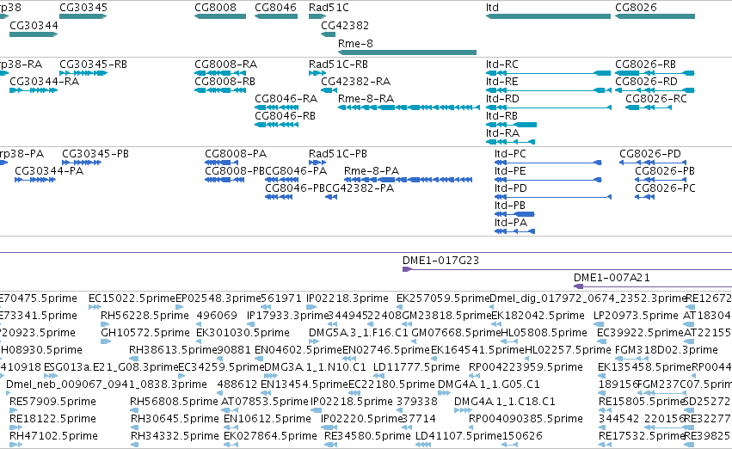Select the CG8046-PA coding sequence
732x449 pixels.
click(281, 180)
